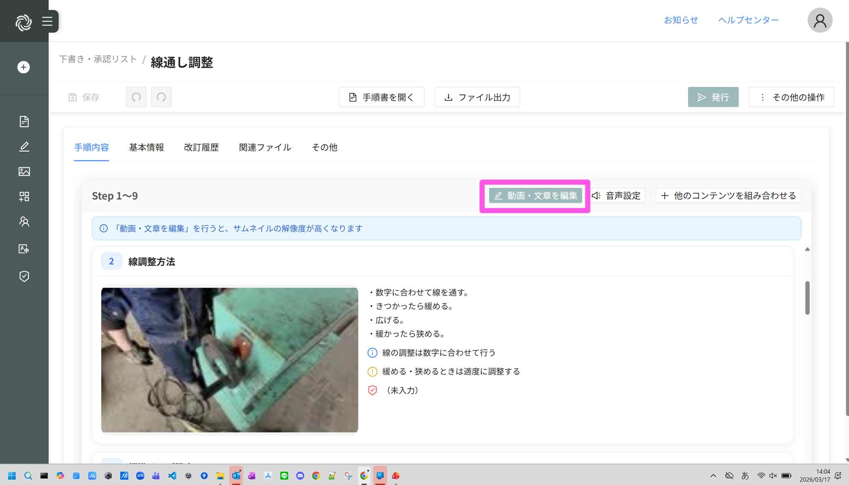Open the user management sidebar icon
The image size is (849, 485).
24,222
